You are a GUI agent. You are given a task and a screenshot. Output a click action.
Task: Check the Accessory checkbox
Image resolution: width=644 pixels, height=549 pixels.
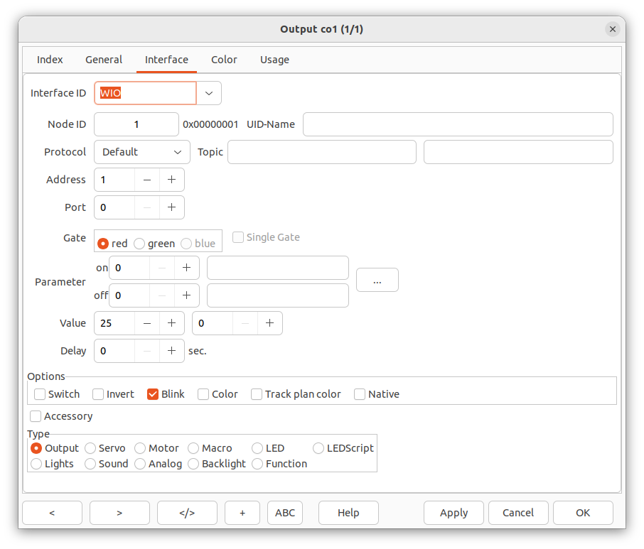click(36, 416)
